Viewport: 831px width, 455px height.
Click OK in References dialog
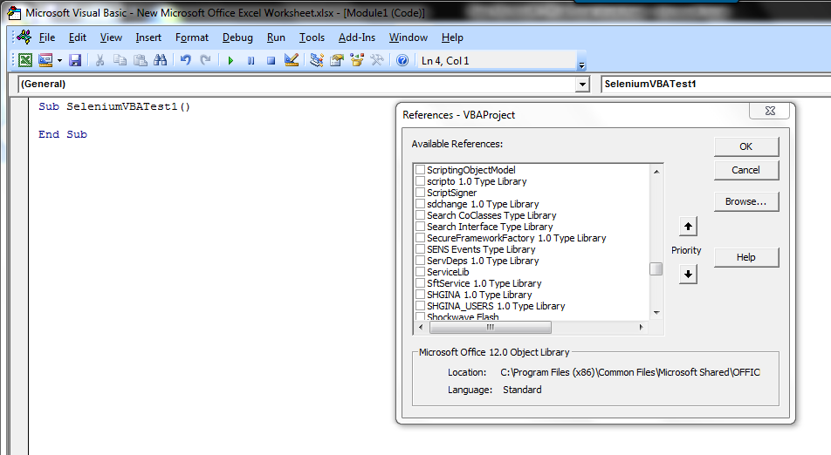[746, 146]
